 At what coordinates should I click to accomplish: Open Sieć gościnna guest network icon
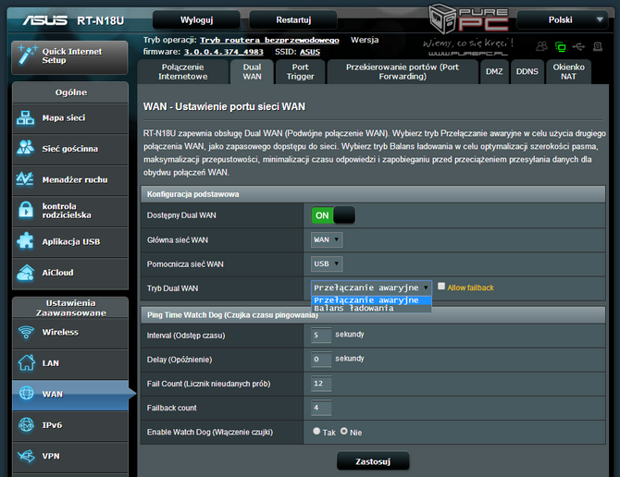pos(26,148)
